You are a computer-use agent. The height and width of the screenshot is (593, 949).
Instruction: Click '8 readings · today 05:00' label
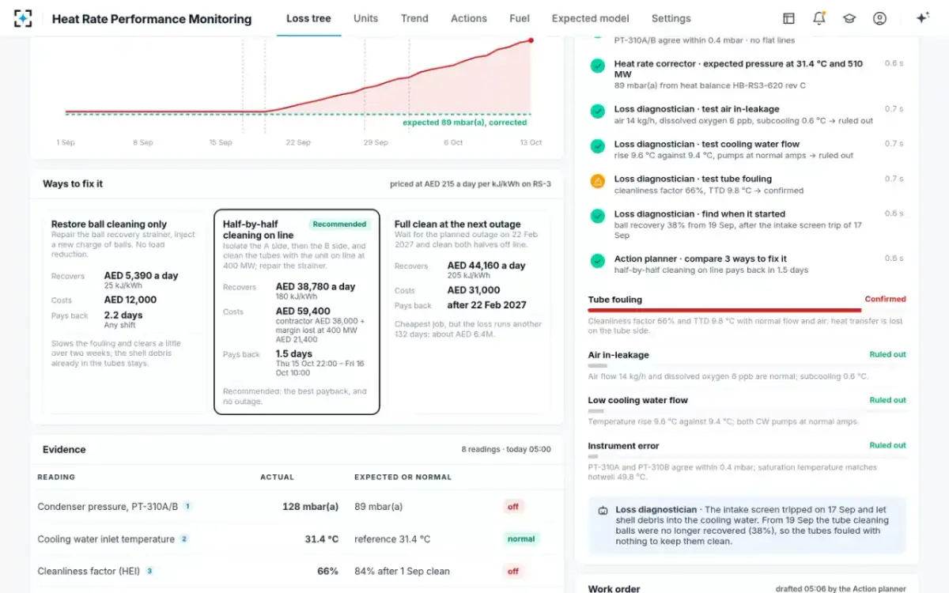506,450
